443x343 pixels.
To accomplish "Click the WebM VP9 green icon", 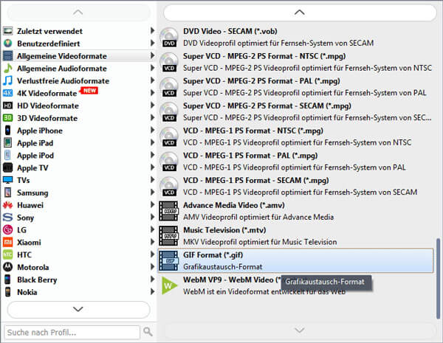I will [x=169, y=285].
